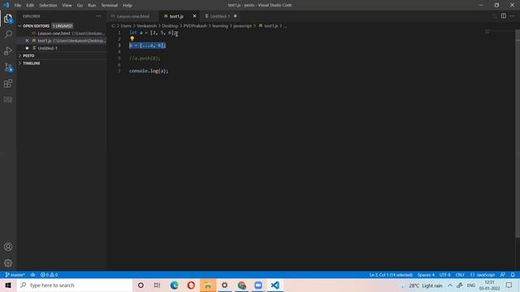Open Opera browser from taskbar

[191, 286]
